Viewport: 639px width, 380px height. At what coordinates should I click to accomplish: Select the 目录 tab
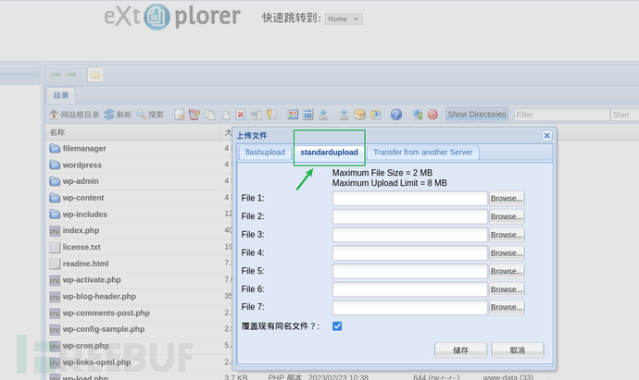pyautogui.click(x=61, y=95)
